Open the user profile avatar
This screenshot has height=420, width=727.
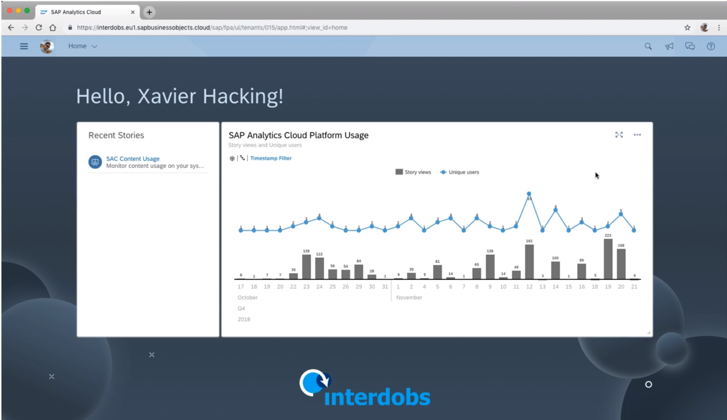click(x=47, y=46)
